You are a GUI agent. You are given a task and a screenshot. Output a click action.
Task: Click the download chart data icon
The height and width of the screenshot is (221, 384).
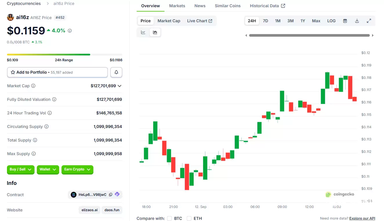pyautogui.click(x=357, y=21)
